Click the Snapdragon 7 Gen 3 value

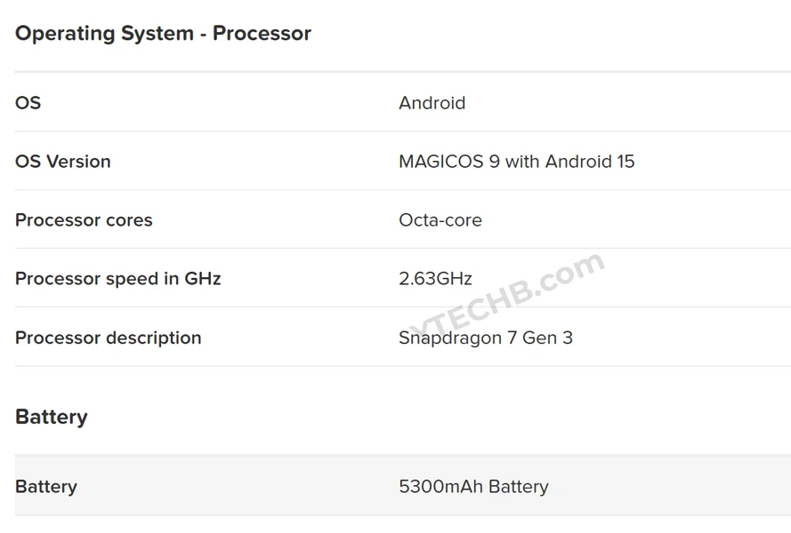(x=485, y=338)
